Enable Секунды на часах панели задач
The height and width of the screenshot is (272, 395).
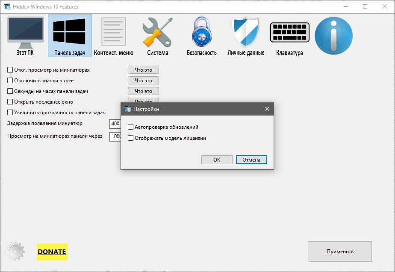[10, 91]
